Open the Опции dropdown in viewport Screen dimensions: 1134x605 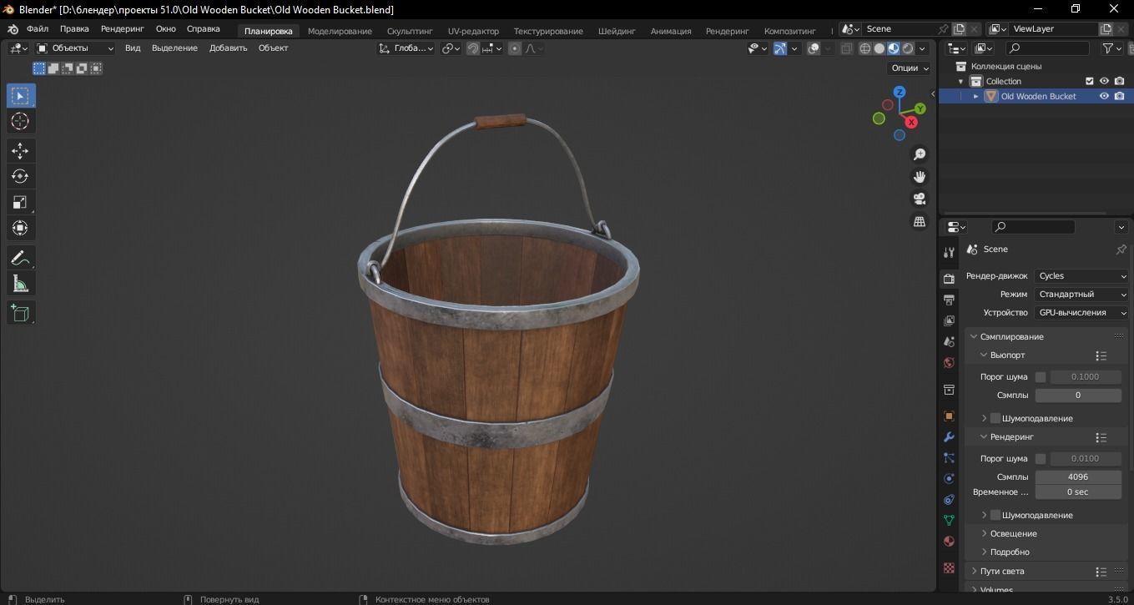[x=910, y=68]
